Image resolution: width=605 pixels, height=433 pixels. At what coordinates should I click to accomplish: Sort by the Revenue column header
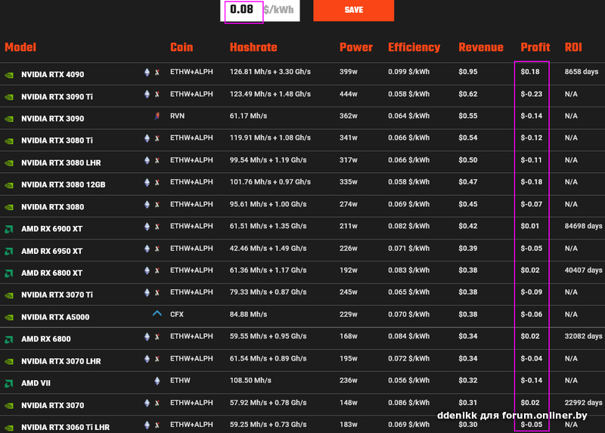click(x=481, y=47)
